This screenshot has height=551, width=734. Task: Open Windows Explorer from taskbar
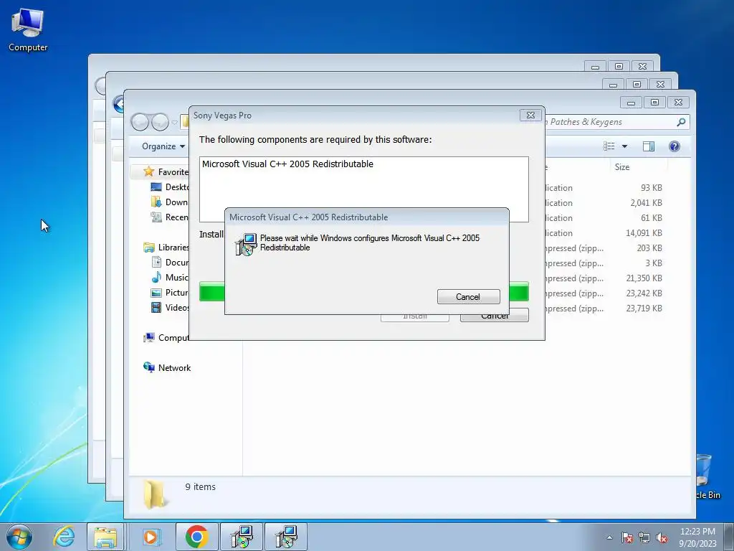105,537
